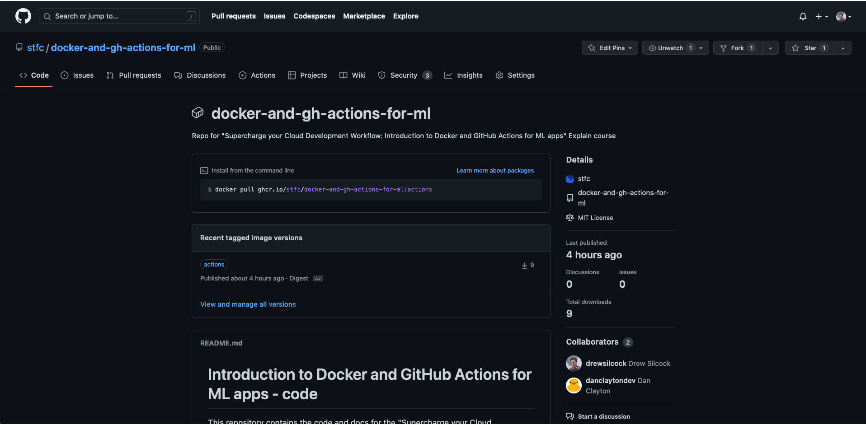Open the Fork options dropdown arrow
Viewport: 866px width, 425px height.
tap(771, 47)
